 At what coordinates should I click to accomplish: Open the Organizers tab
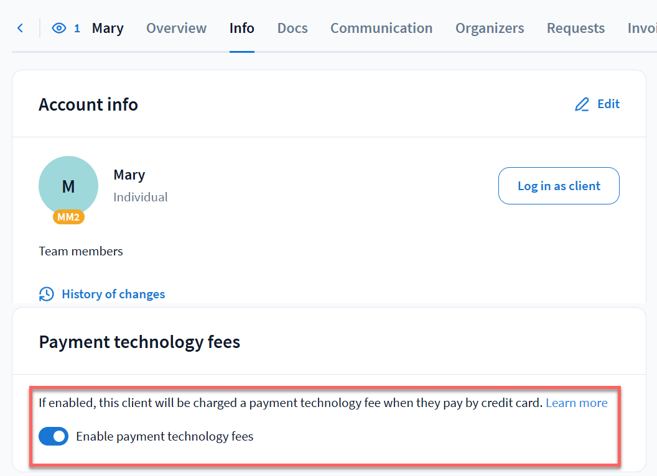(490, 28)
